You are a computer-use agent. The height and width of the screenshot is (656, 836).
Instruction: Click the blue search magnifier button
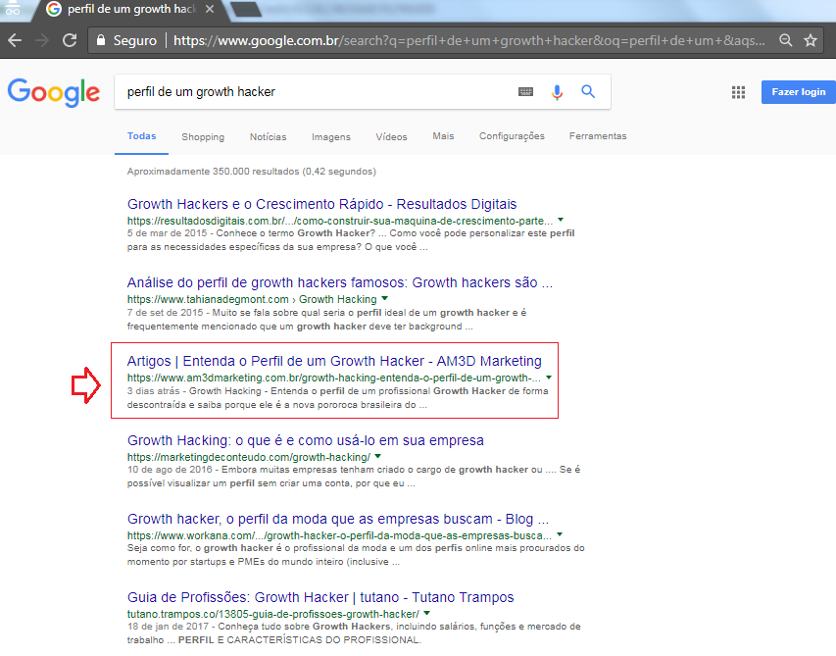pos(588,92)
